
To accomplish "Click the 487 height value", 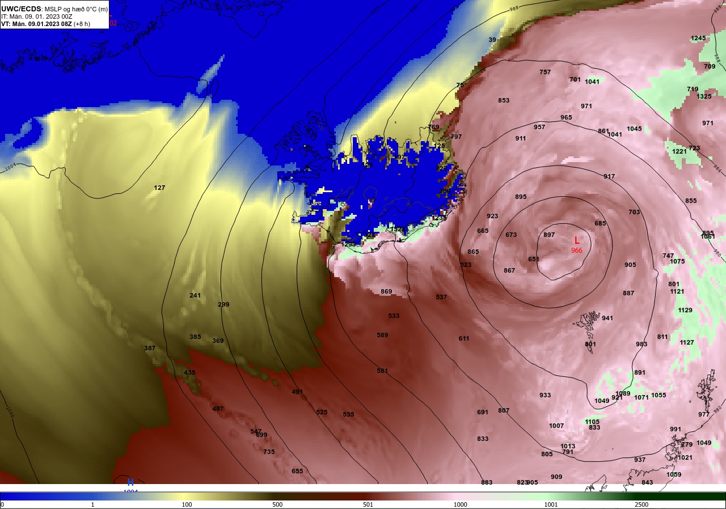I will (x=218, y=409).
